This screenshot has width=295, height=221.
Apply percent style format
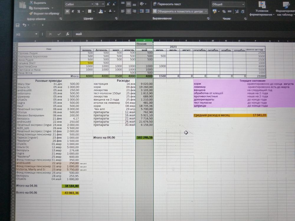click(224, 12)
